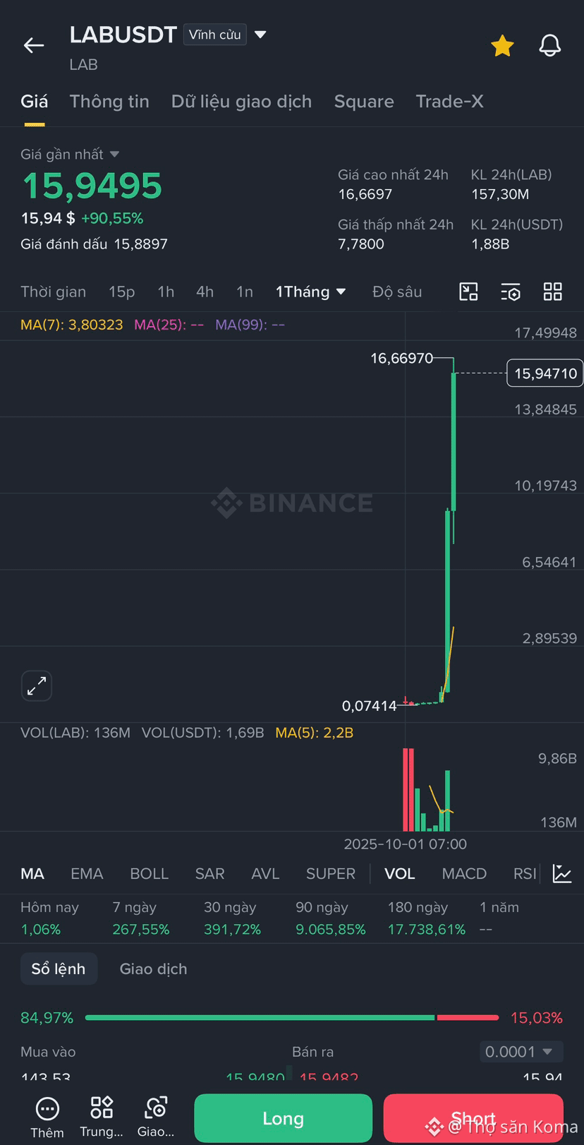The width and height of the screenshot is (584, 1145).
Task: Toggle the VOL sub-indicator
Action: pos(399,874)
